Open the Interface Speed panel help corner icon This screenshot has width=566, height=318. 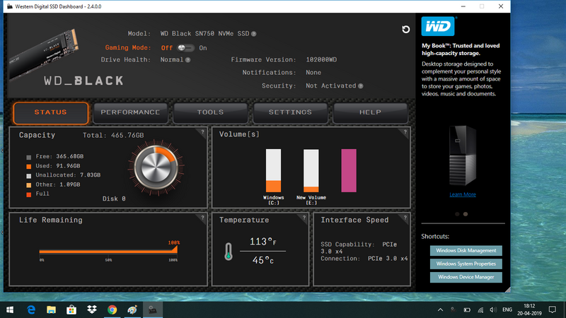click(405, 218)
